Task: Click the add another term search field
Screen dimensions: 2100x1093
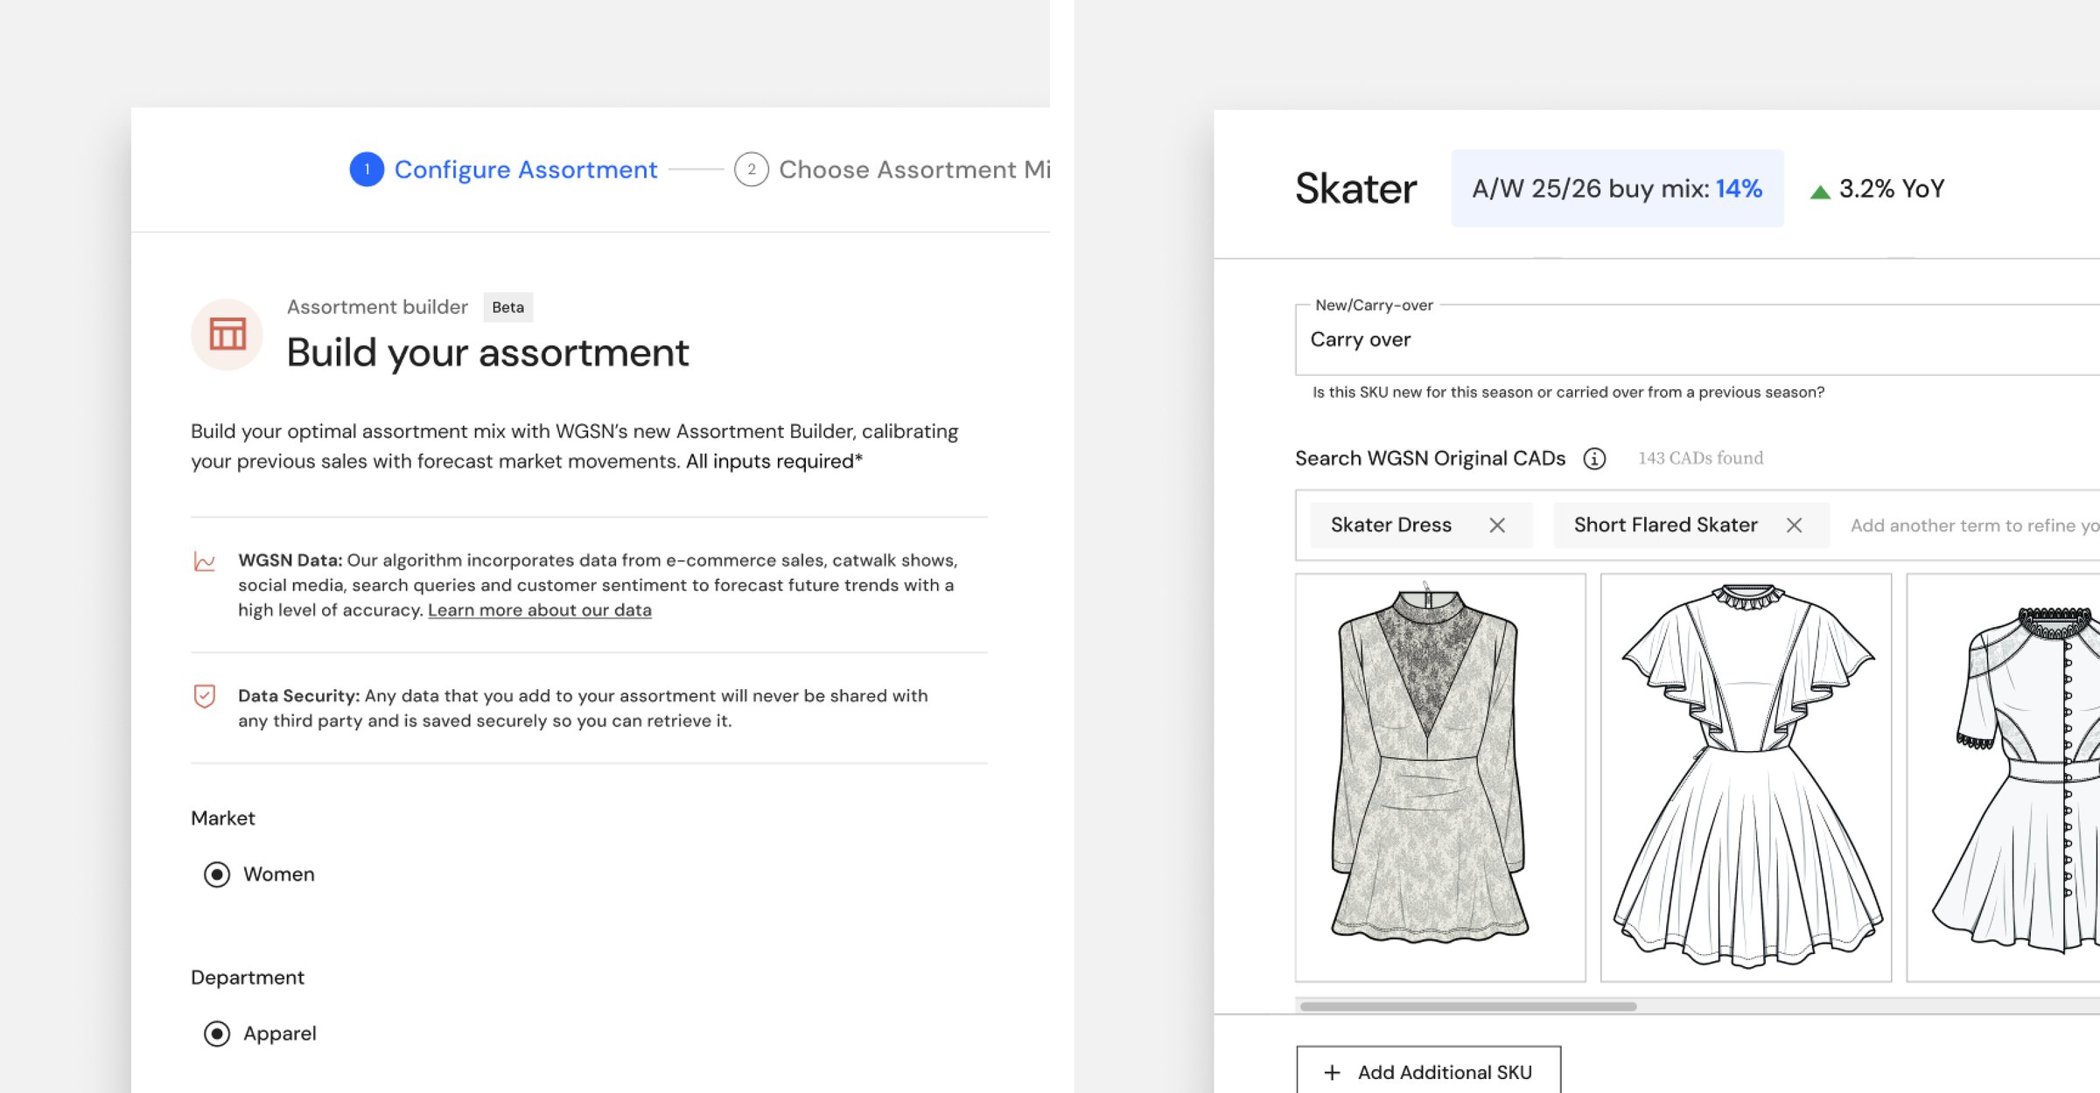Action: point(1975,526)
